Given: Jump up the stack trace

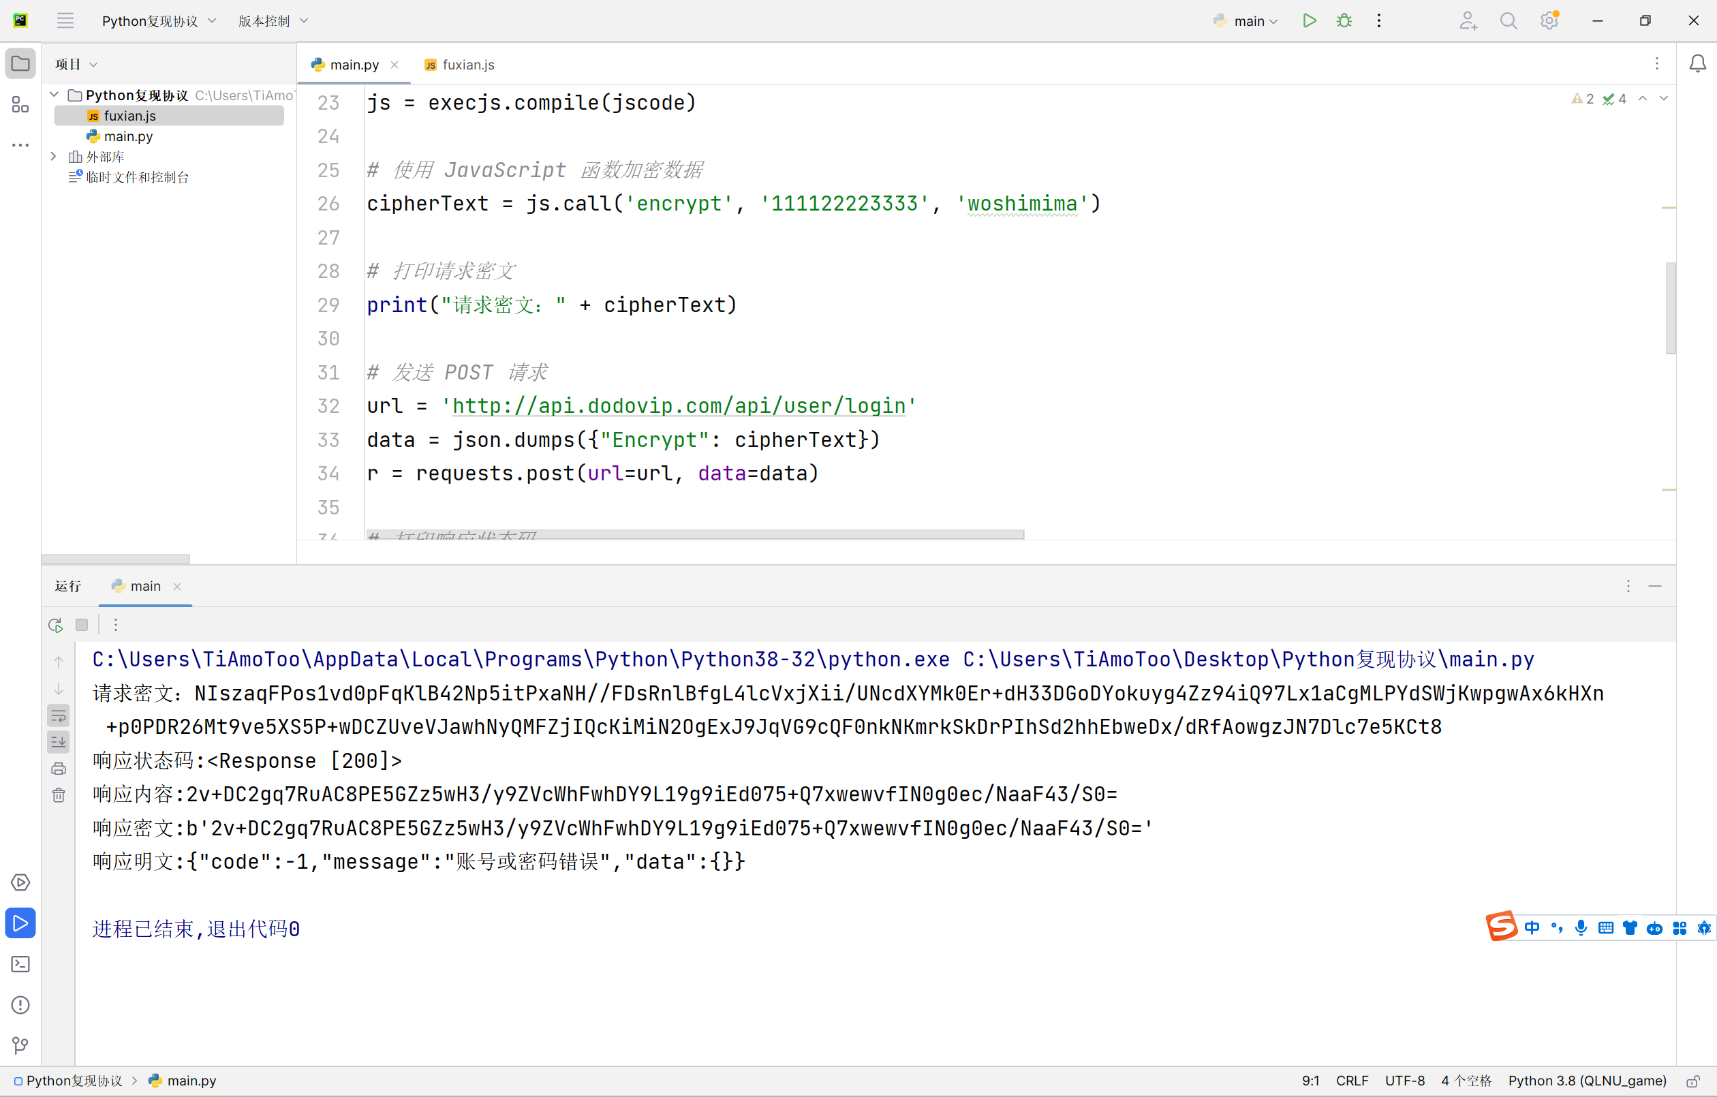Looking at the screenshot, I should 59,661.
